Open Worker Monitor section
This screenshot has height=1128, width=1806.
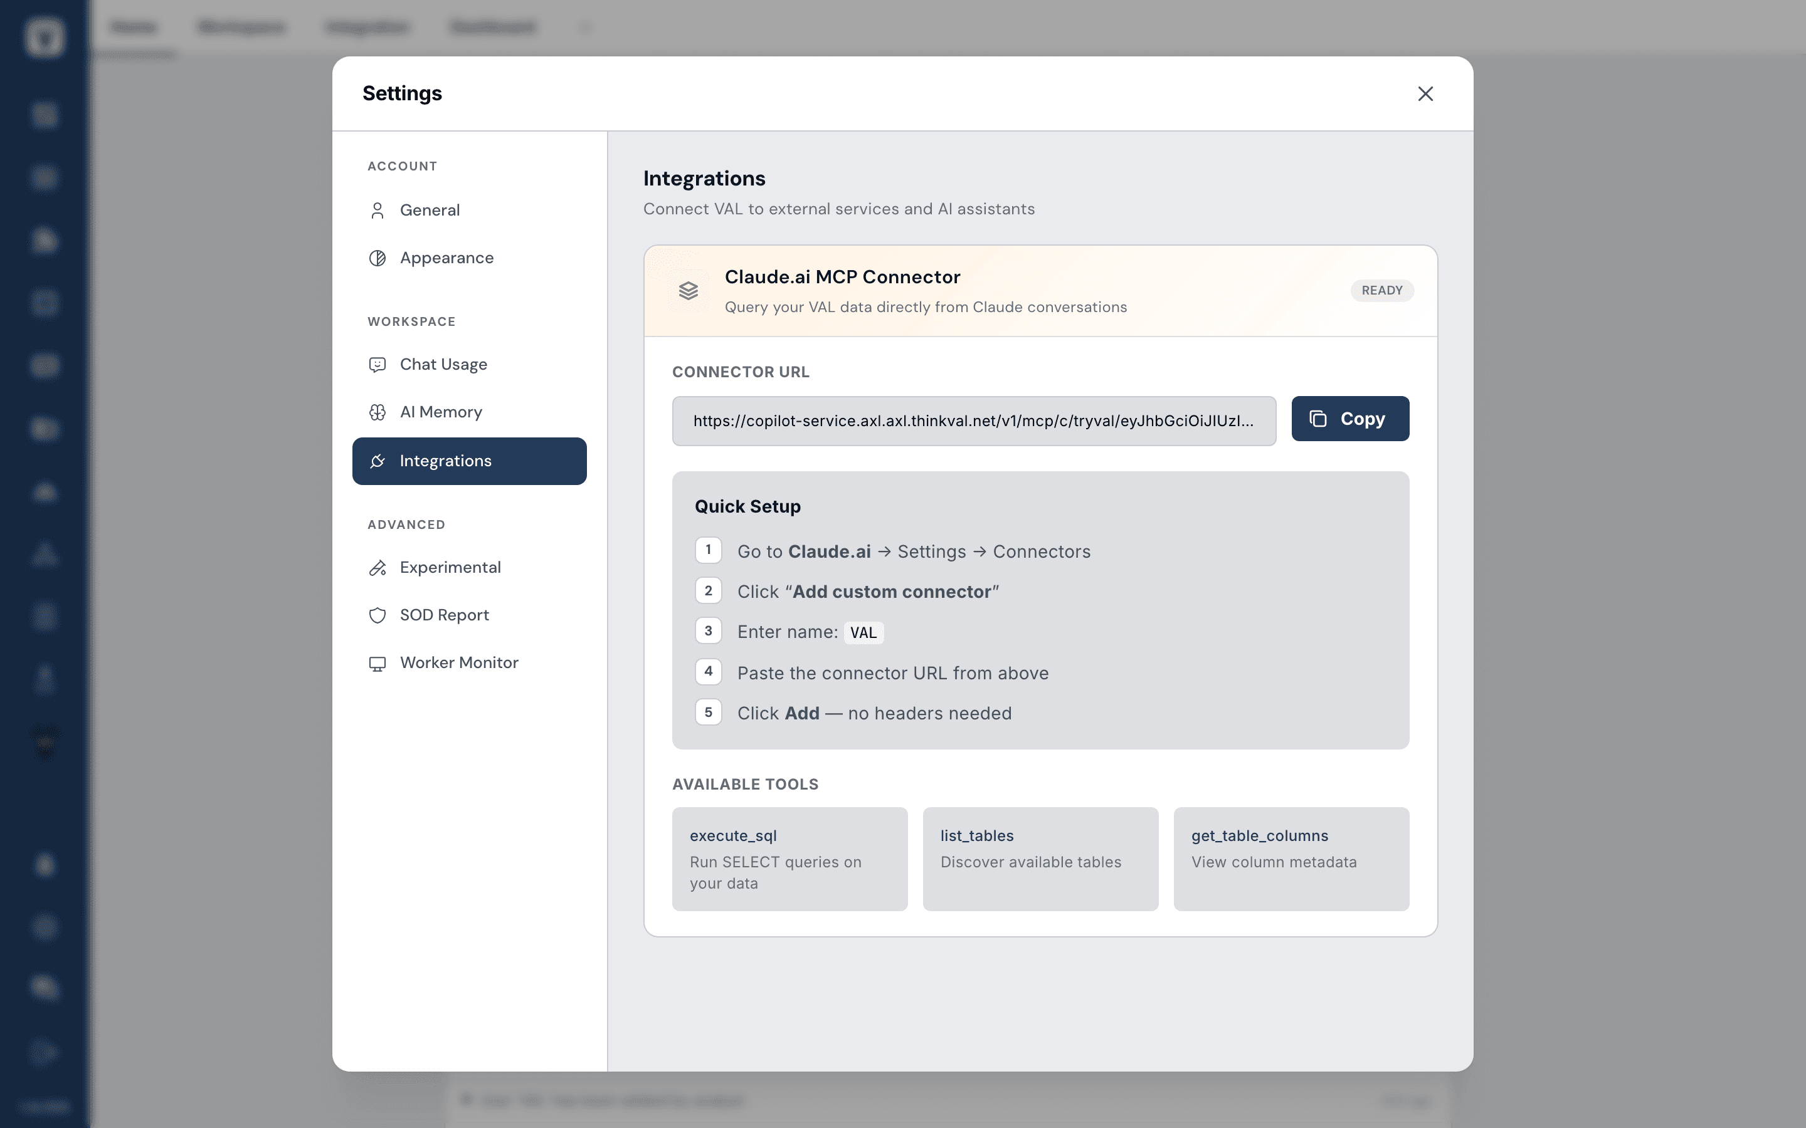[470, 663]
